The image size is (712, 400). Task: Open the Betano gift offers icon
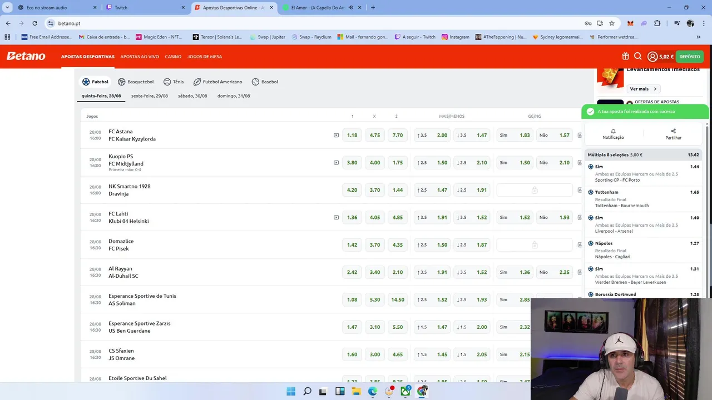click(626, 56)
